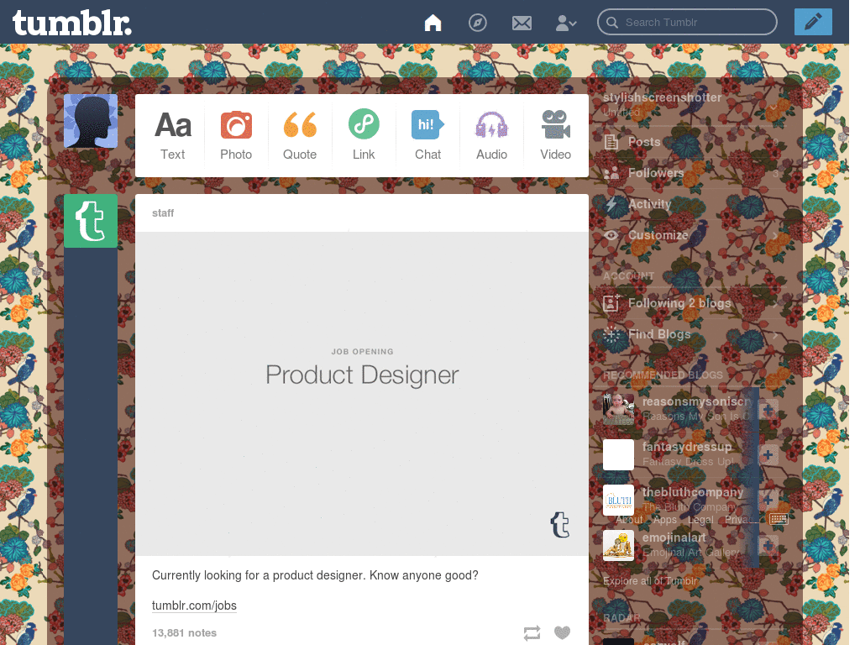Screen dimensions: 860x645
Task: Click the tumblr logo
Action: tap(72, 23)
